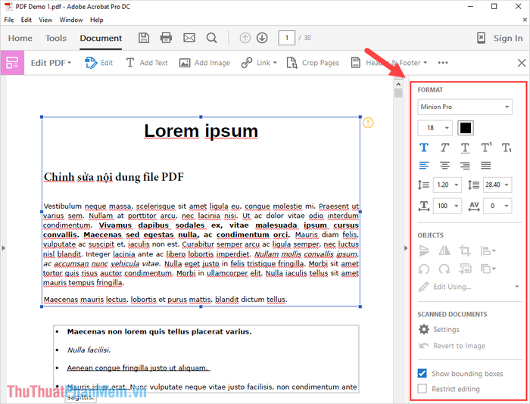Open the font size 18 dropdown

tap(435, 128)
